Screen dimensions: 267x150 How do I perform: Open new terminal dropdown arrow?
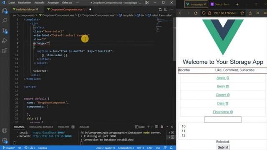151,127
